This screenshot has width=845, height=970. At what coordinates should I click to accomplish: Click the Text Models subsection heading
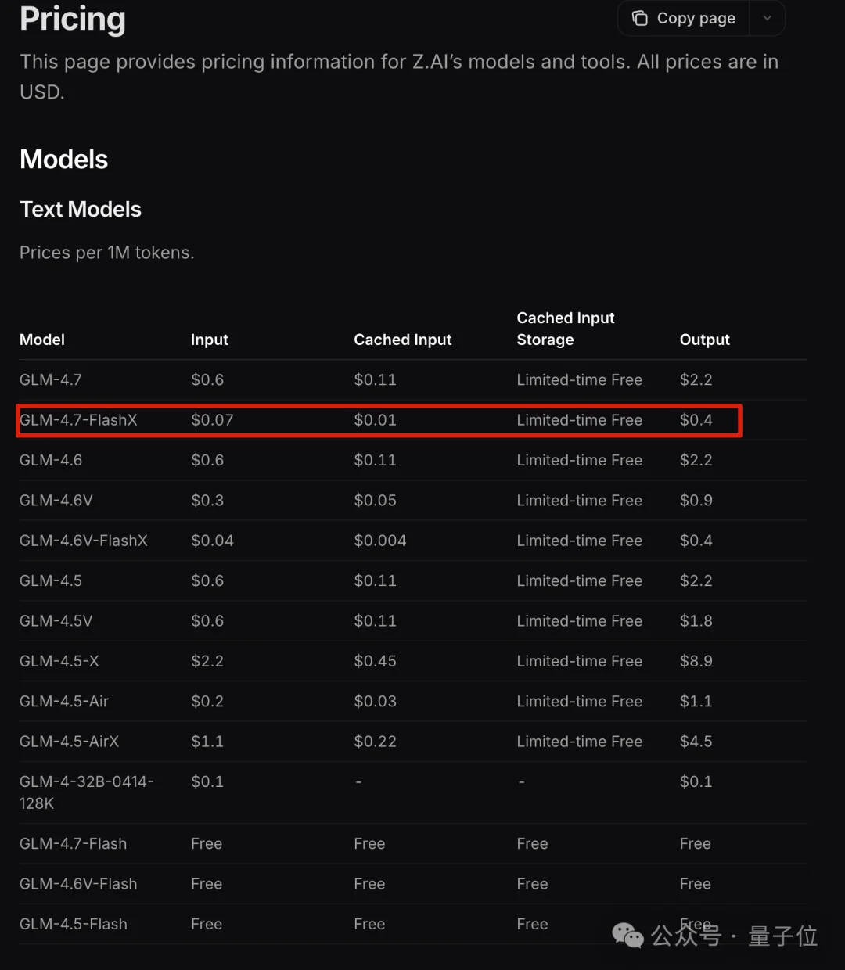click(x=80, y=209)
